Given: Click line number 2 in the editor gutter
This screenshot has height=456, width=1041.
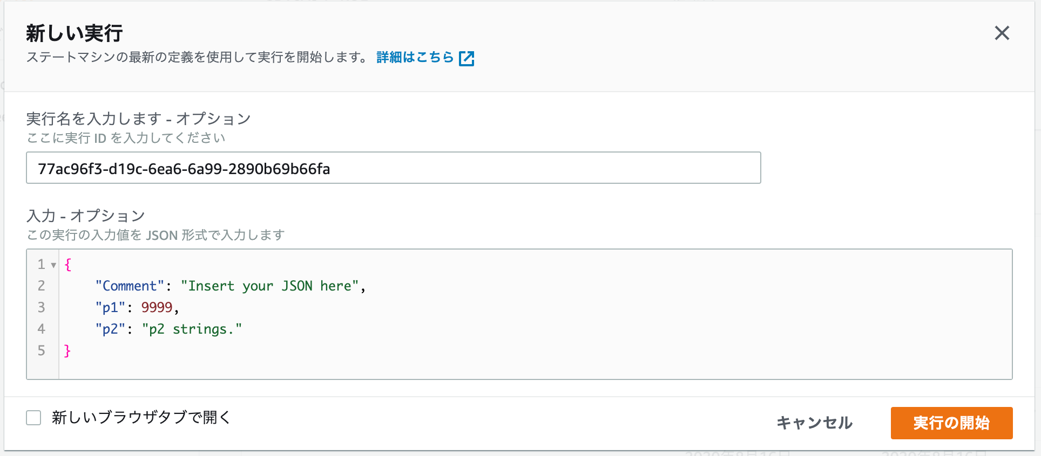Looking at the screenshot, I should tap(42, 286).
